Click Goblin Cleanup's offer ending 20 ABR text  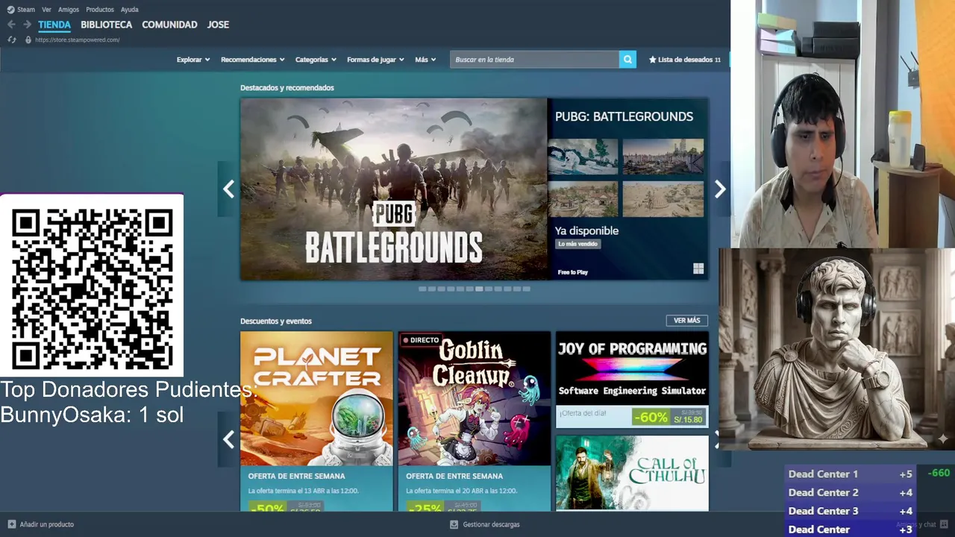click(x=461, y=491)
